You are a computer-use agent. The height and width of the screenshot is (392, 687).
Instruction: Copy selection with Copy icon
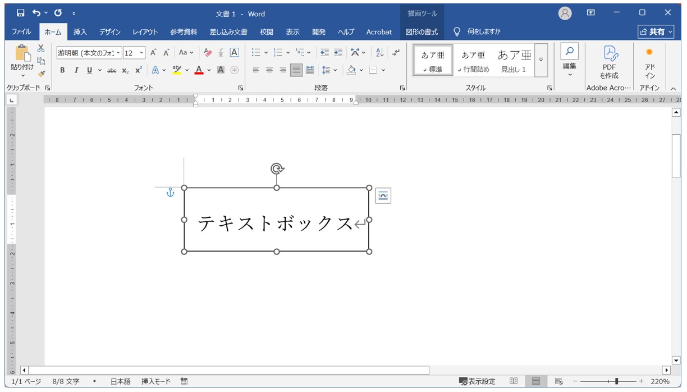[x=41, y=61]
